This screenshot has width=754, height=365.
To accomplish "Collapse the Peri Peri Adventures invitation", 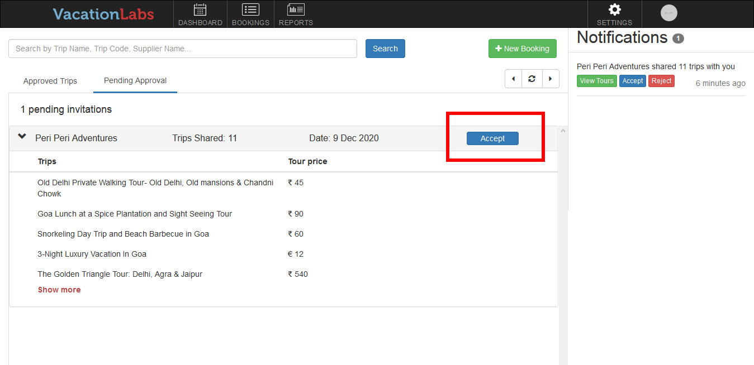I will click(x=22, y=136).
